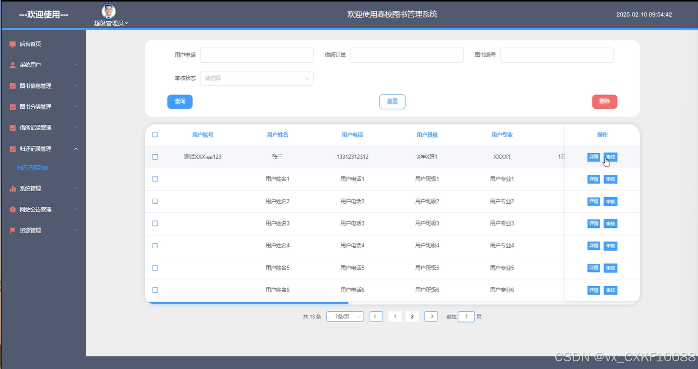Select the 图书信息管理 menu label
Screen dimensions: 698x369
(x=35, y=86)
